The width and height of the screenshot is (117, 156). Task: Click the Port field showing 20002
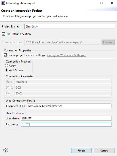pos(63,93)
